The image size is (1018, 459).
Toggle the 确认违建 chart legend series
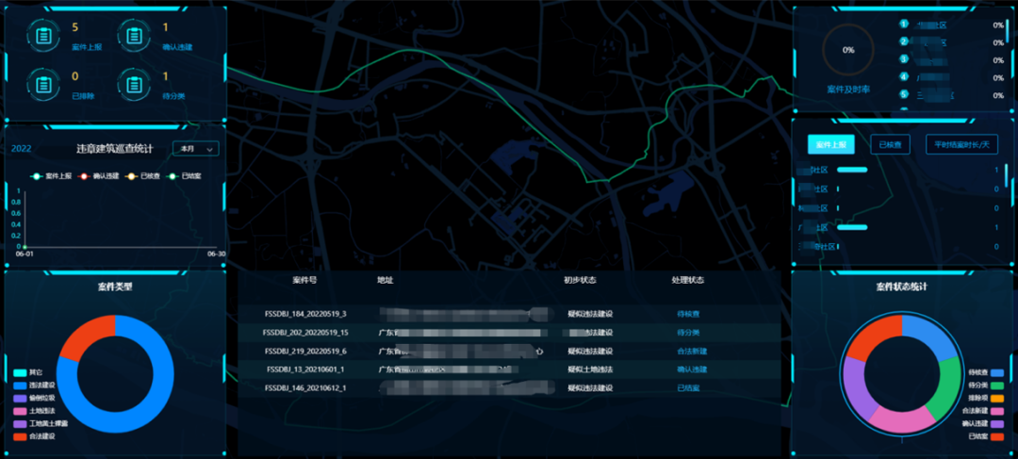[x=105, y=176]
